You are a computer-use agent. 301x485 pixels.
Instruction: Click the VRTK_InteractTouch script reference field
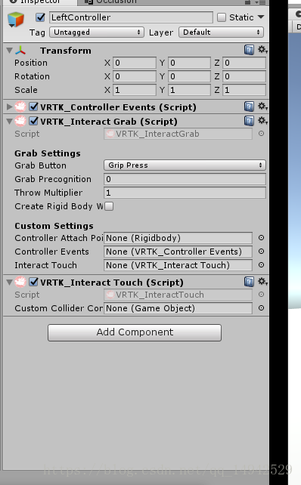click(178, 295)
